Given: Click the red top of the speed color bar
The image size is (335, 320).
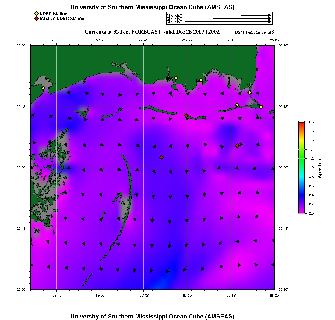Looking at the screenshot, I should pyautogui.click(x=301, y=123).
